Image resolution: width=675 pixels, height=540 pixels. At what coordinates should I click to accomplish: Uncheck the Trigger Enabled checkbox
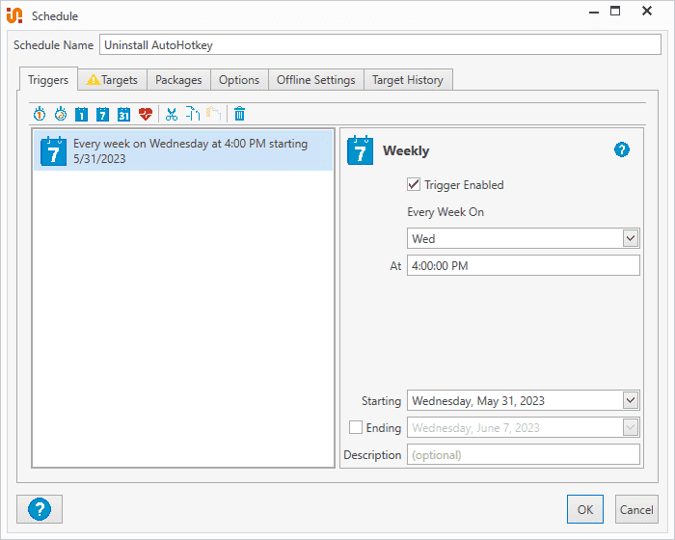(414, 185)
